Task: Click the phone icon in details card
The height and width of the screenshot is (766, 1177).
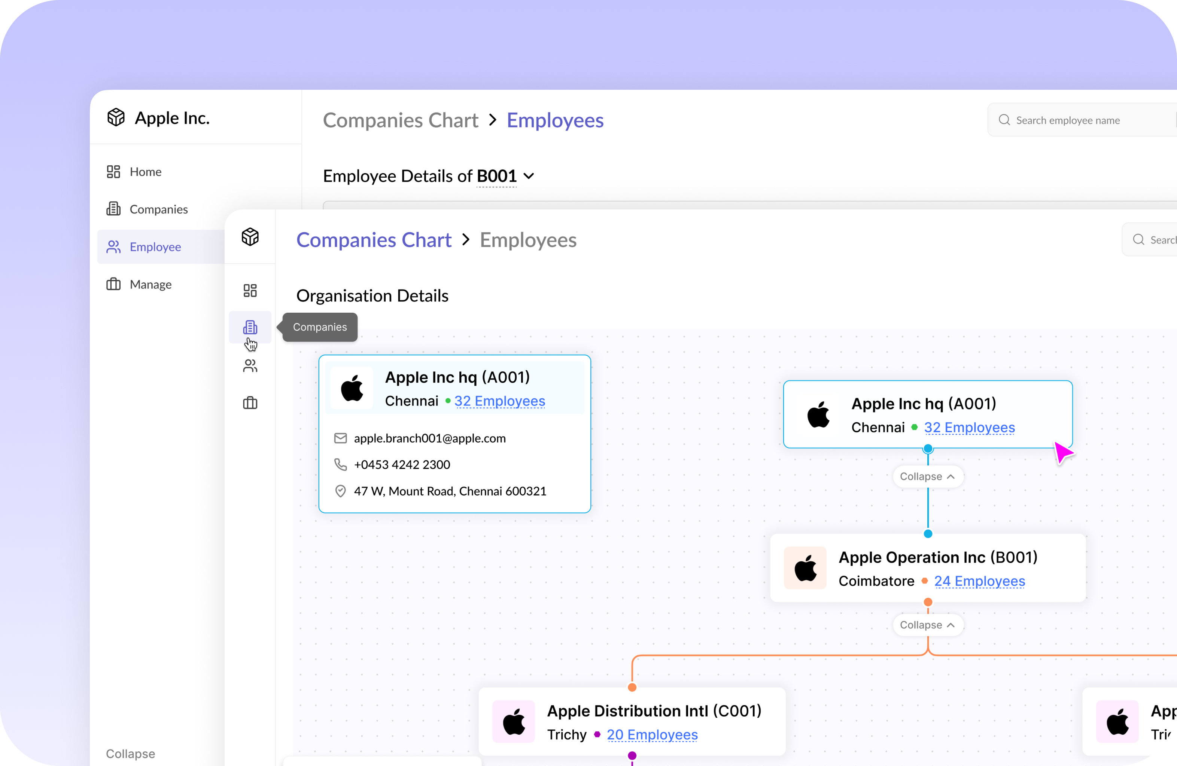Action: click(340, 465)
